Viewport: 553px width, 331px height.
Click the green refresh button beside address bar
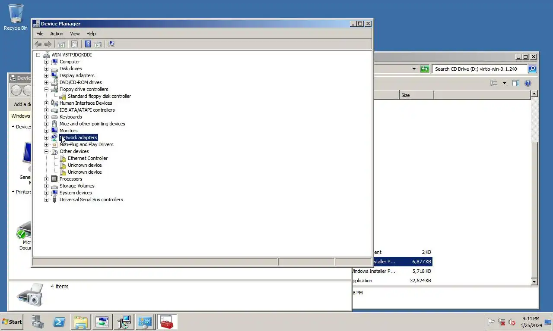pyautogui.click(x=425, y=69)
